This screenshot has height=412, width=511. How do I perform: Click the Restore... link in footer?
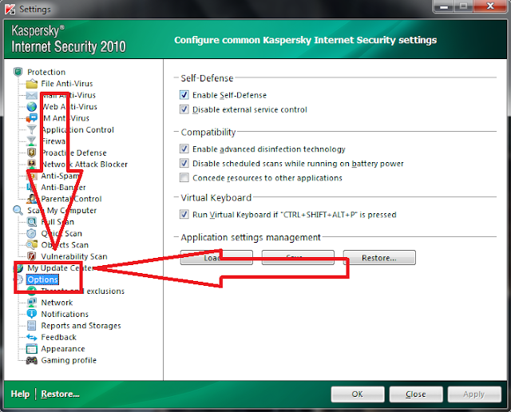(x=61, y=394)
